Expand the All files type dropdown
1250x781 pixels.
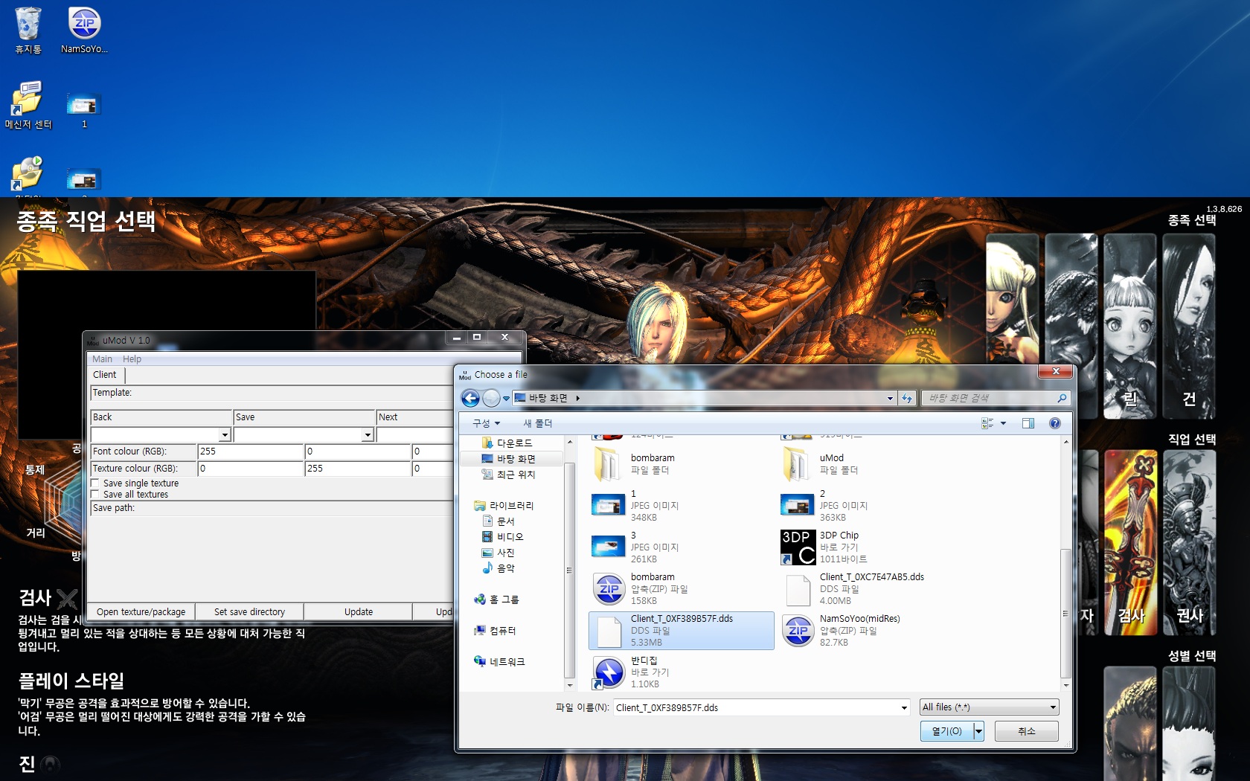(x=989, y=707)
